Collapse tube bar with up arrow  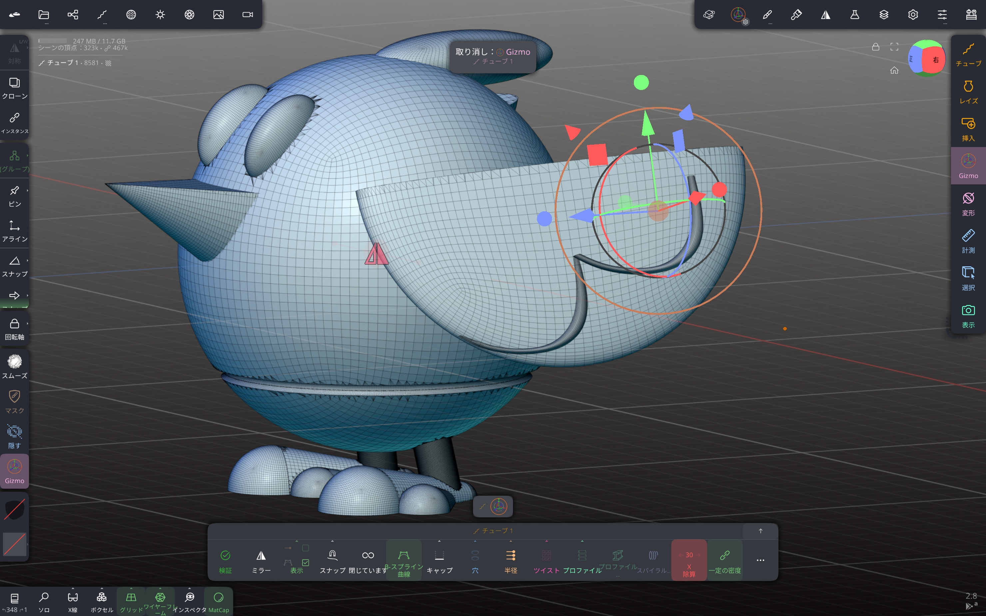pos(760,531)
